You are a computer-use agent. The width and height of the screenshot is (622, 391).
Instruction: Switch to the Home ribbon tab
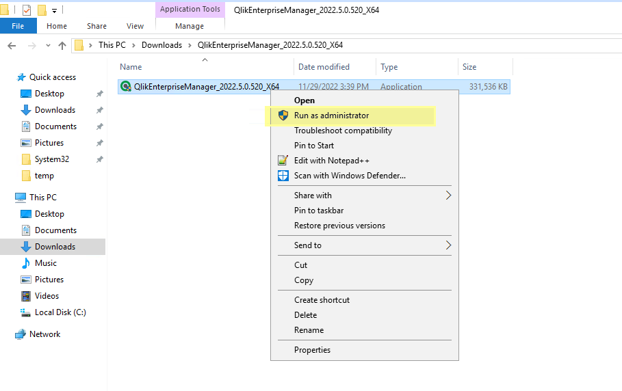(57, 26)
